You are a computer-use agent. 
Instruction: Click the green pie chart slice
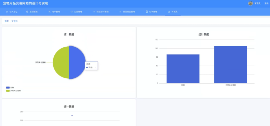pyautogui.click(x=61, y=63)
